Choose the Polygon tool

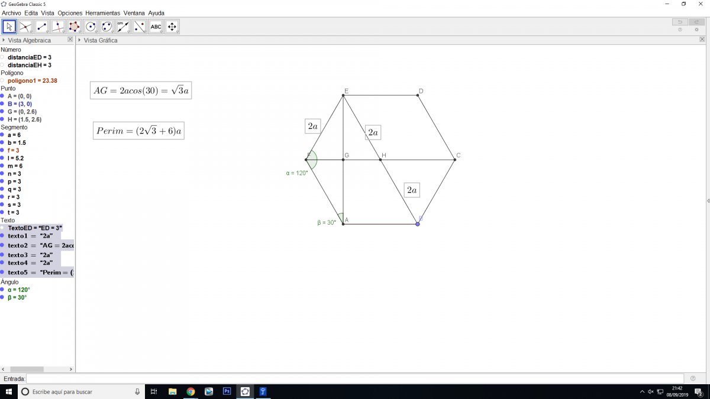(74, 27)
